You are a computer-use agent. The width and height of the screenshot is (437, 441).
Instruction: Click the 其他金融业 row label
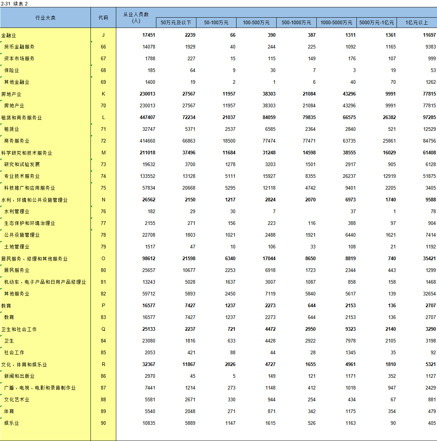[17, 82]
